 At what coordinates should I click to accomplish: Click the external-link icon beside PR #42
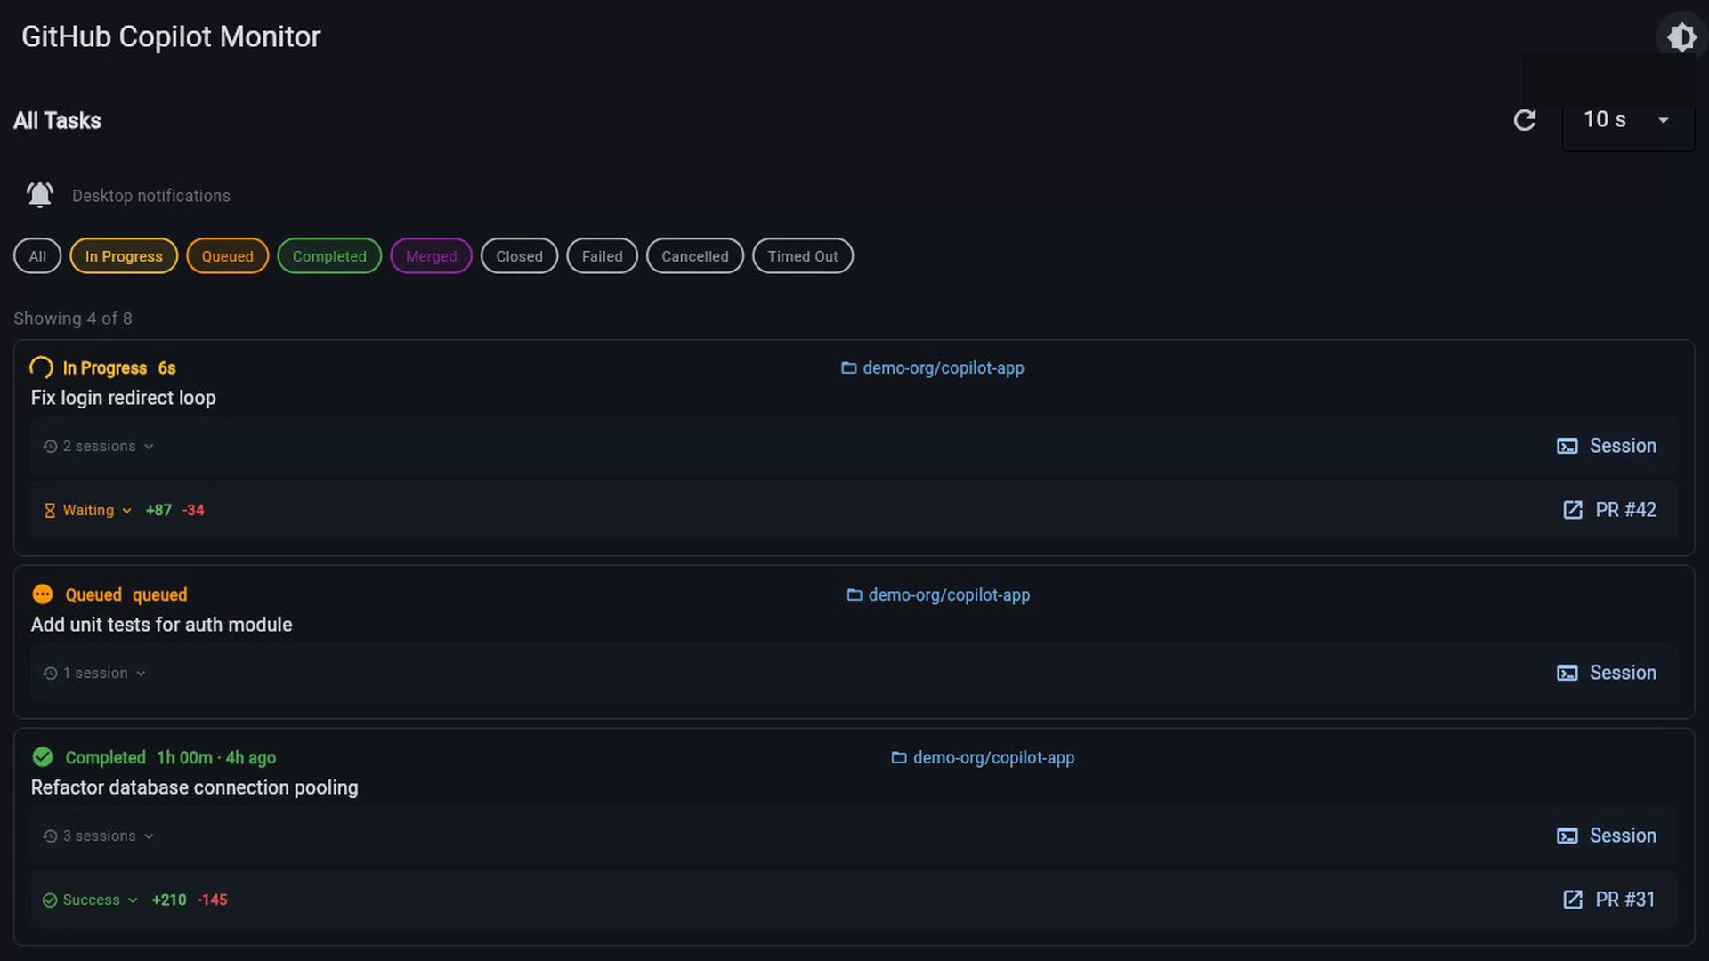[1573, 510]
